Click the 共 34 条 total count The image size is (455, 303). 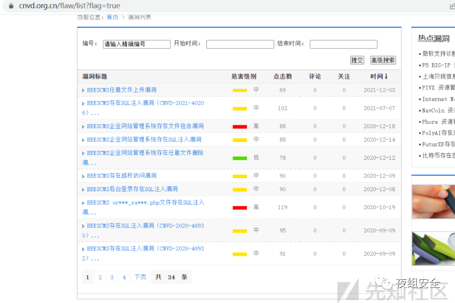(x=171, y=277)
